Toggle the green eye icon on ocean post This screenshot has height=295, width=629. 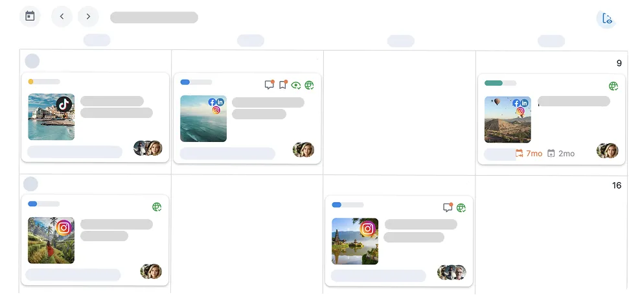point(296,85)
